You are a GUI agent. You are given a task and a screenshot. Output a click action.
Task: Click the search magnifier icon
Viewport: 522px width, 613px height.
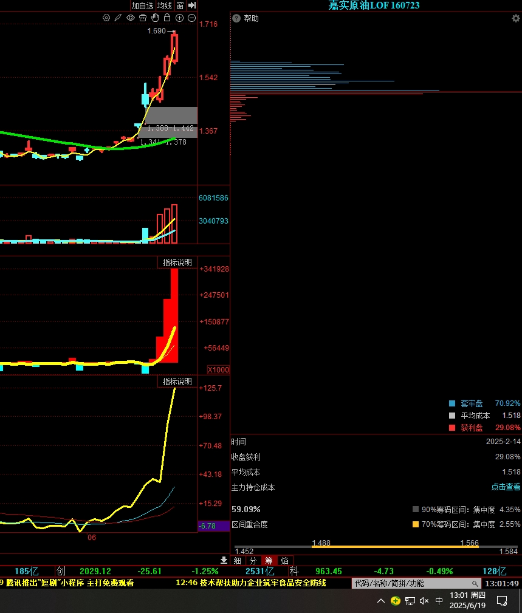[475, 584]
